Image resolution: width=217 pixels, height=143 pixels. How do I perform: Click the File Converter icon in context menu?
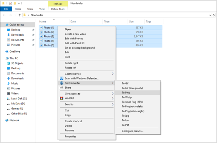pyautogui.click(x=61, y=83)
